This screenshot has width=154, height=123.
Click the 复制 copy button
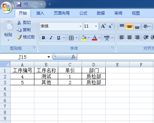[x=23, y=30]
